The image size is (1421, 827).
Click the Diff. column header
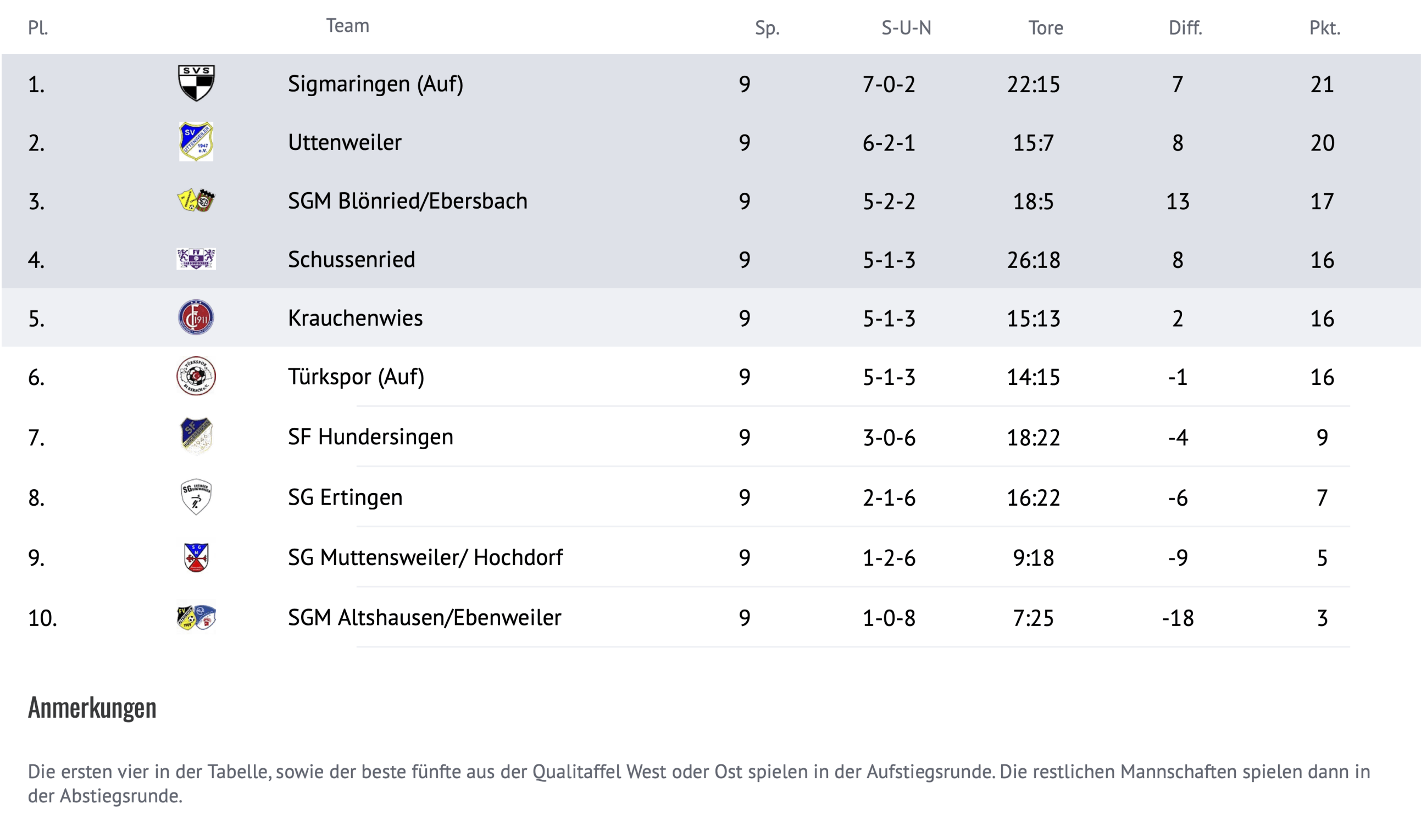(1185, 27)
